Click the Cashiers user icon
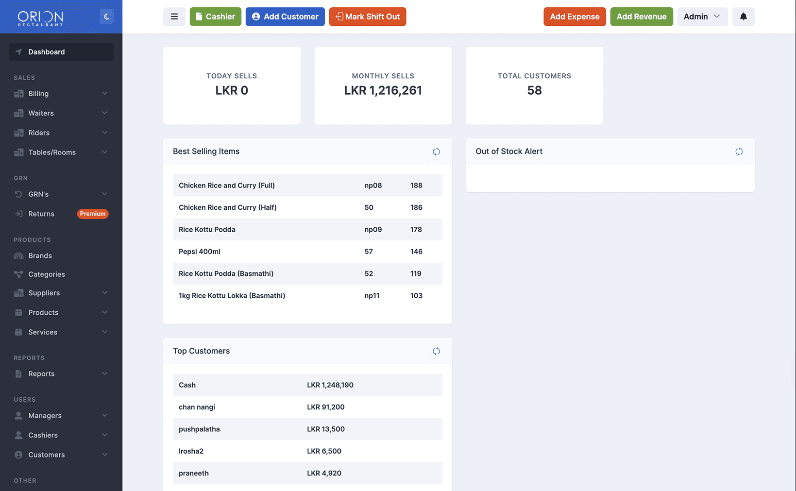This screenshot has height=491, width=796. tap(18, 436)
